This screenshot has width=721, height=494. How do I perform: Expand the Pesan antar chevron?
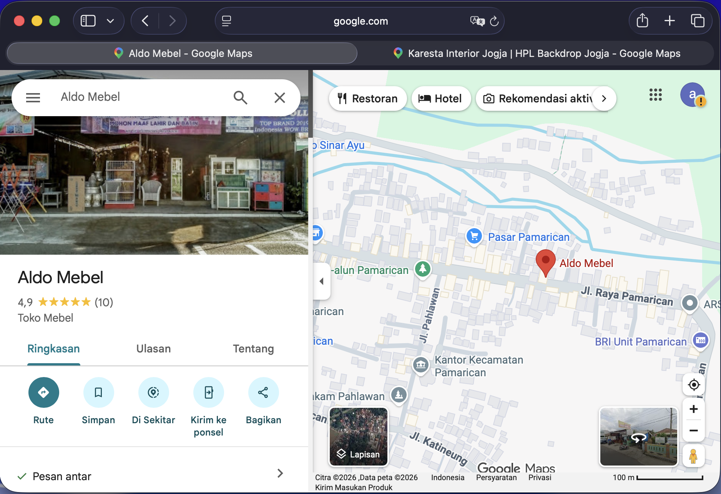point(280,473)
